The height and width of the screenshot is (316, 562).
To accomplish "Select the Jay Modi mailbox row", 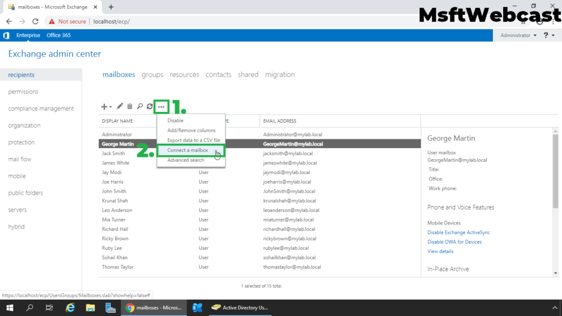I will (260, 172).
